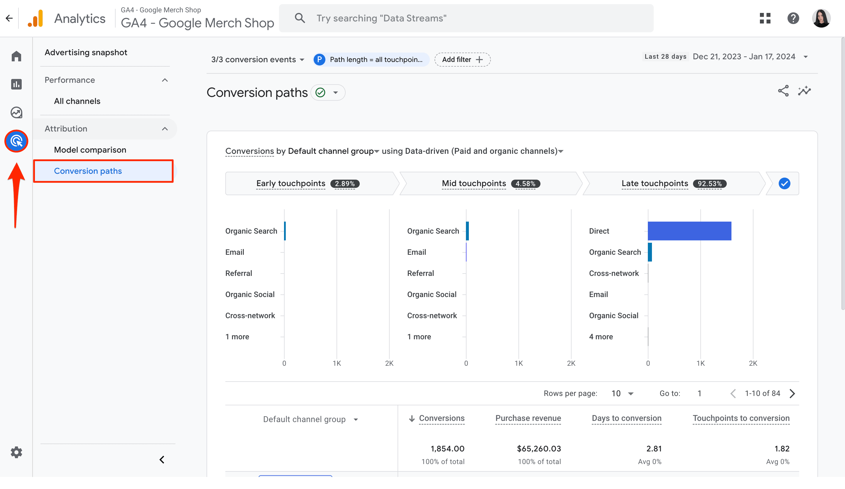Click the Advertising attribution icon highlighted in blue
This screenshot has height=489, width=845.
point(16,141)
